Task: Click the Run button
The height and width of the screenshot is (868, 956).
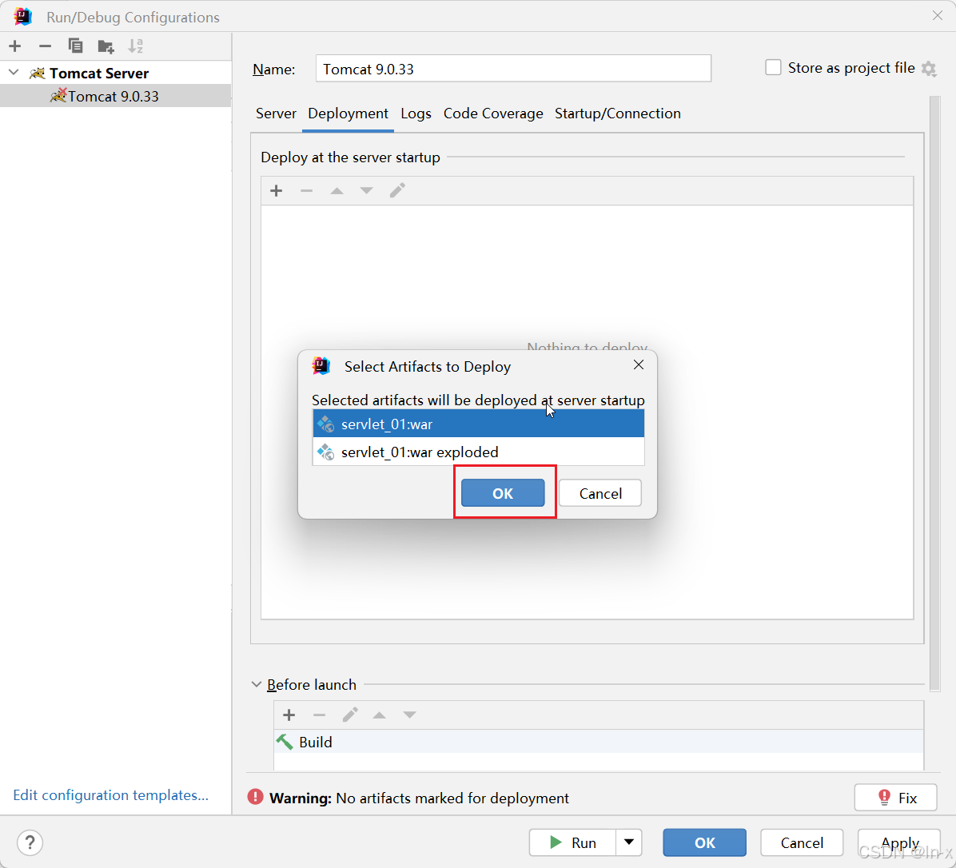Action: [x=572, y=842]
